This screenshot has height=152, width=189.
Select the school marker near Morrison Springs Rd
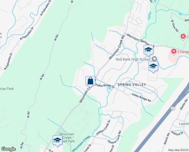(148, 50)
